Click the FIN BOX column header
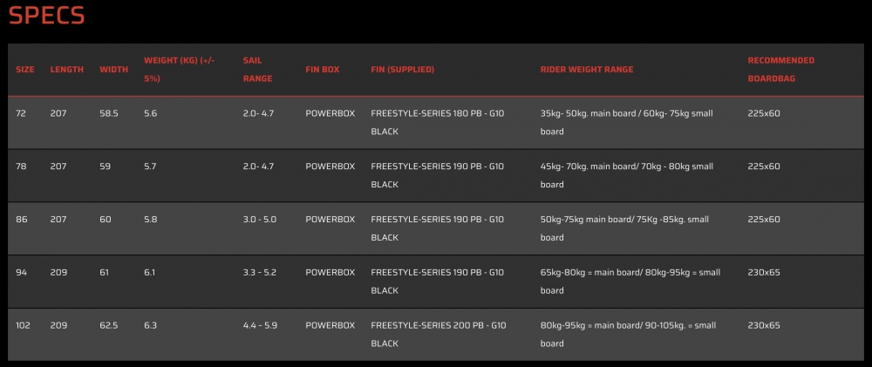Viewport: 872px width, 367px height. pos(323,70)
